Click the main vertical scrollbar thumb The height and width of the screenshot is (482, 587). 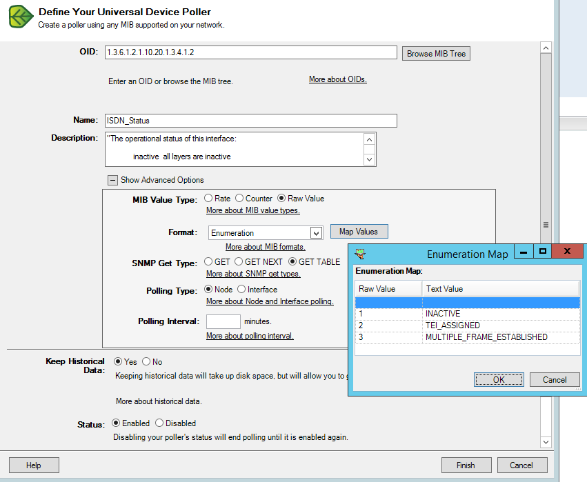[546, 225]
